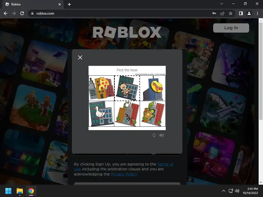
Task: Open network status tray icon
Action: click(231, 191)
